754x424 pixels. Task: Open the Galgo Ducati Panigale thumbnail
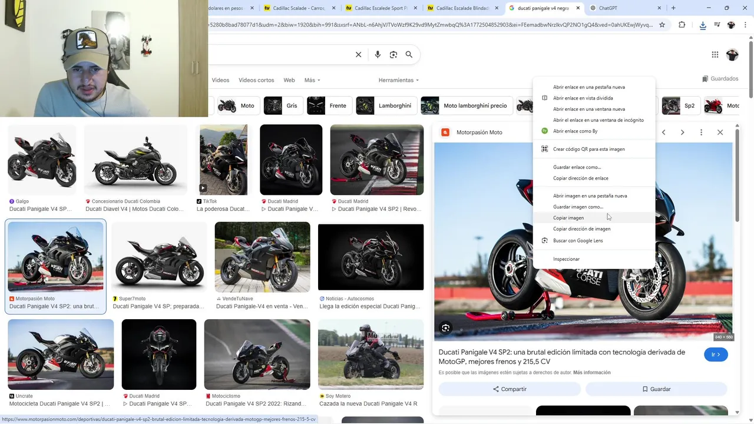pyautogui.click(x=42, y=160)
